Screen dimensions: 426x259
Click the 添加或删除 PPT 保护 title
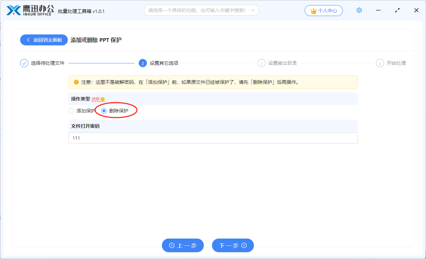[x=96, y=40]
